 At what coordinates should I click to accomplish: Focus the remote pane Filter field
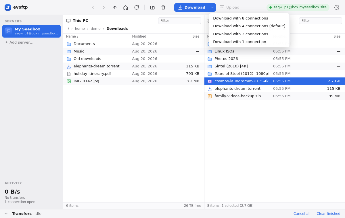point(321,21)
